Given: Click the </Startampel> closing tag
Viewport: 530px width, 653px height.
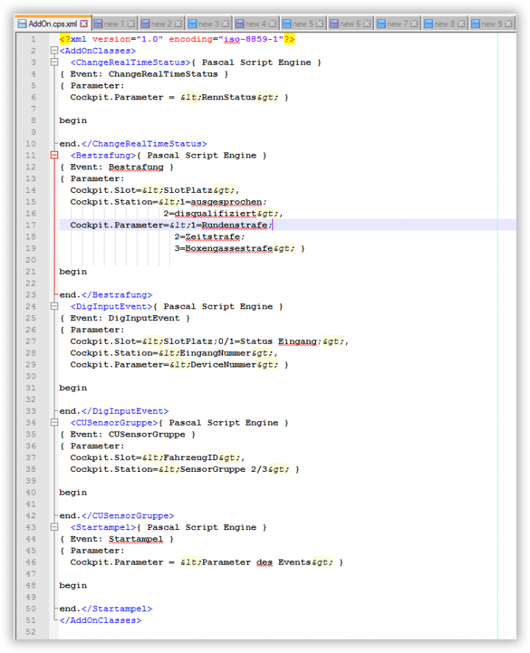Looking at the screenshot, I should point(117,609).
